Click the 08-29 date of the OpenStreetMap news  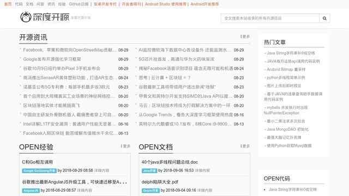click(123, 50)
